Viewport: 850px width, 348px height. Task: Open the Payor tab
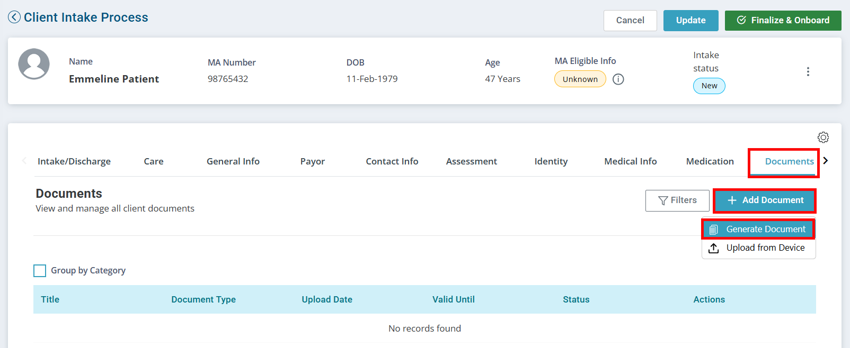(312, 161)
